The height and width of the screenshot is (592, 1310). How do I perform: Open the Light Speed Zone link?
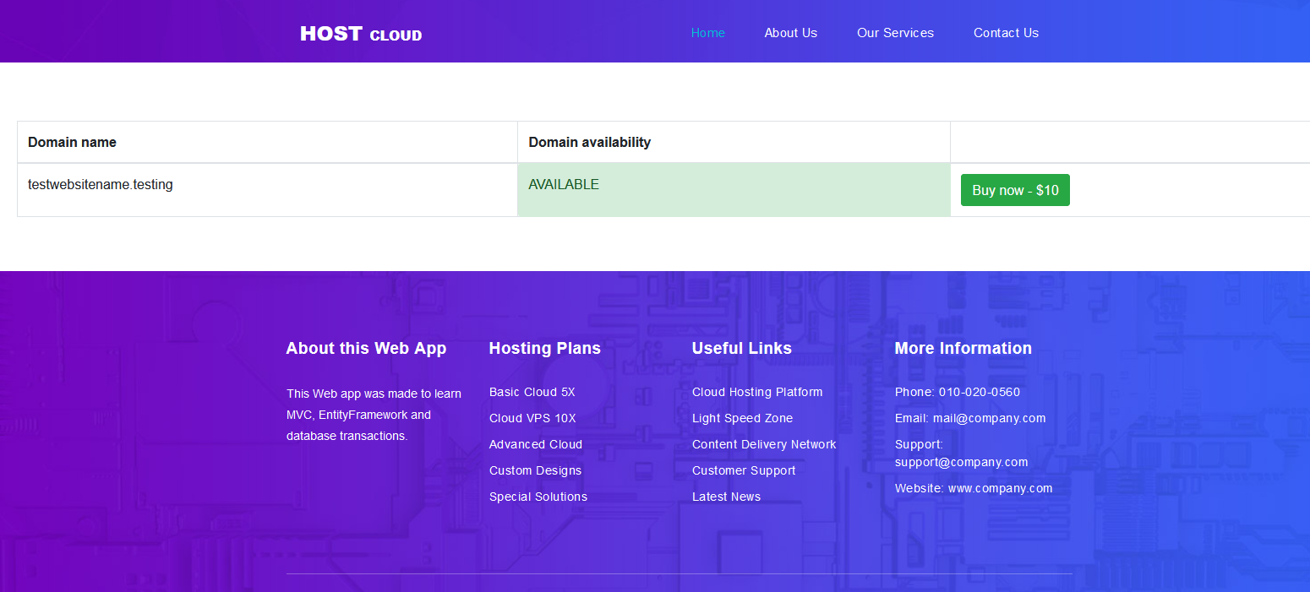tap(742, 418)
